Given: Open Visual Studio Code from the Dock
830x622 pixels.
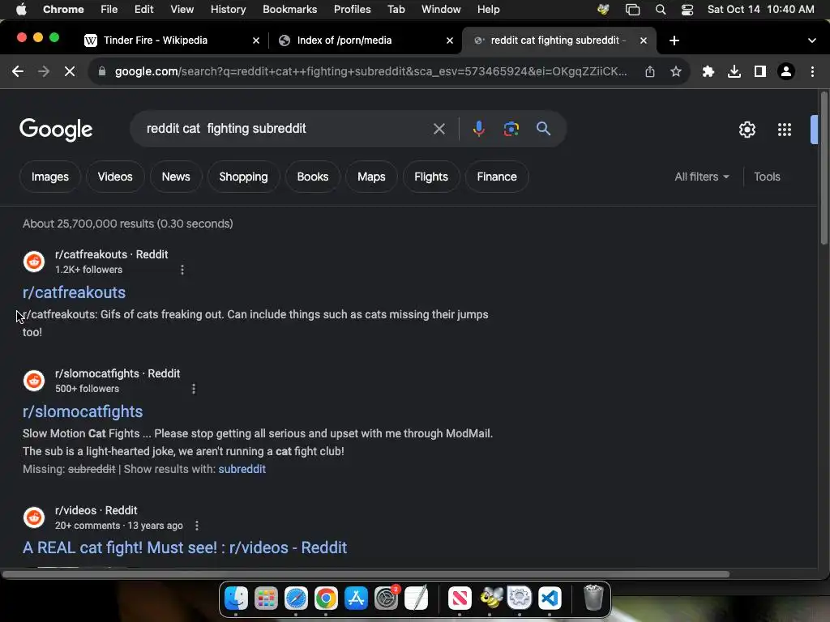Looking at the screenshot, I should [550, 599].
